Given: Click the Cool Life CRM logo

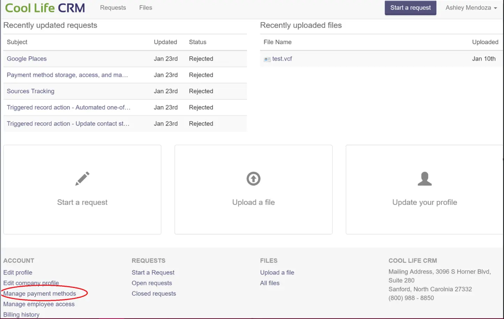Looking at the screenshot, I should coord(45,7).
